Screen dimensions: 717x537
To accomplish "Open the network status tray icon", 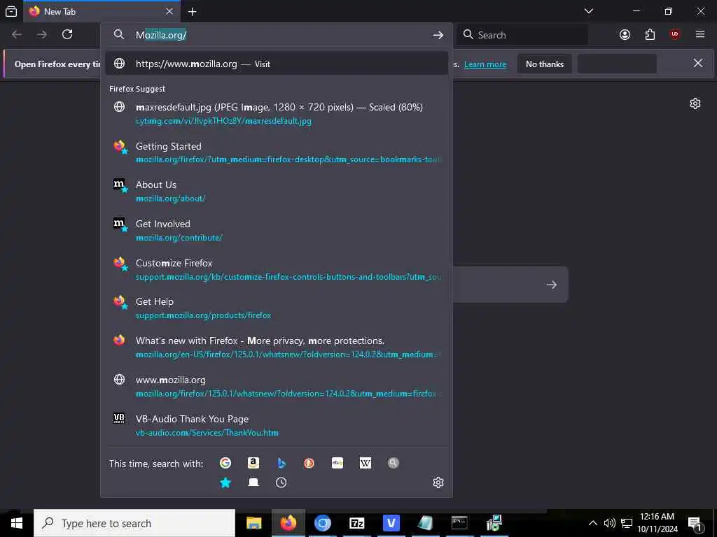I will (x=627, y=523).
